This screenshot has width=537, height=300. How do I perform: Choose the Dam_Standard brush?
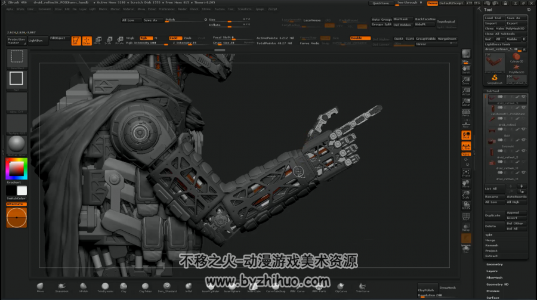coord(167,287)
